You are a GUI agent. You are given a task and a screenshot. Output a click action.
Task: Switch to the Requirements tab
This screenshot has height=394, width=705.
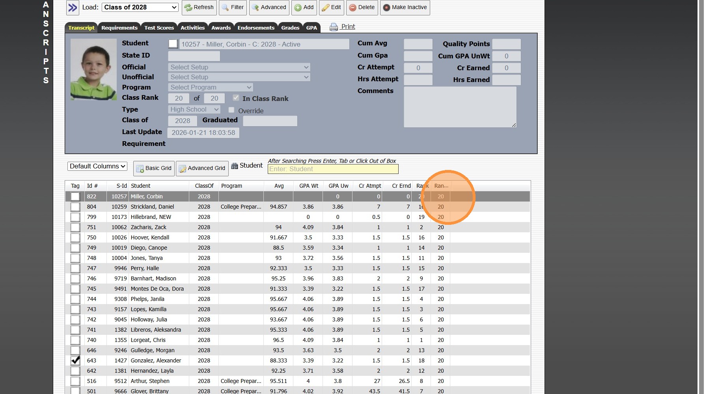pyautogui.click(x=119, y=28)
